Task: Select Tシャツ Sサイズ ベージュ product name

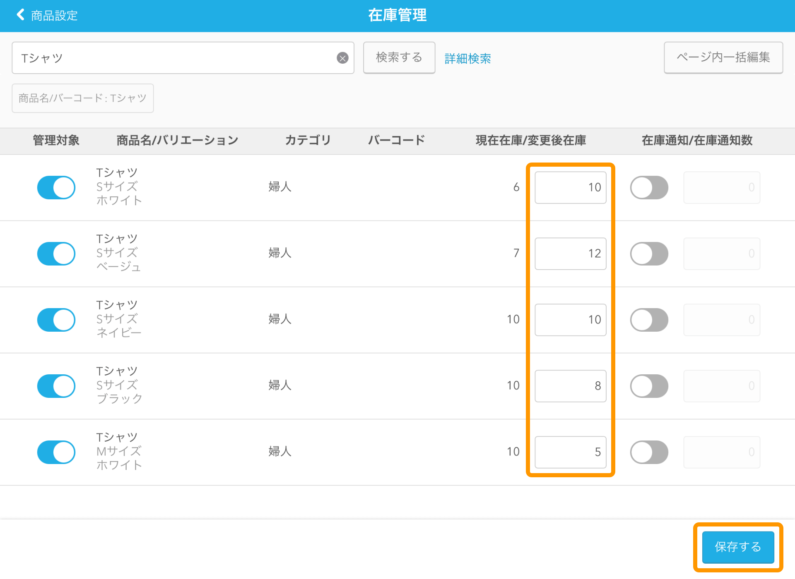Action: [x=119, y=253]
